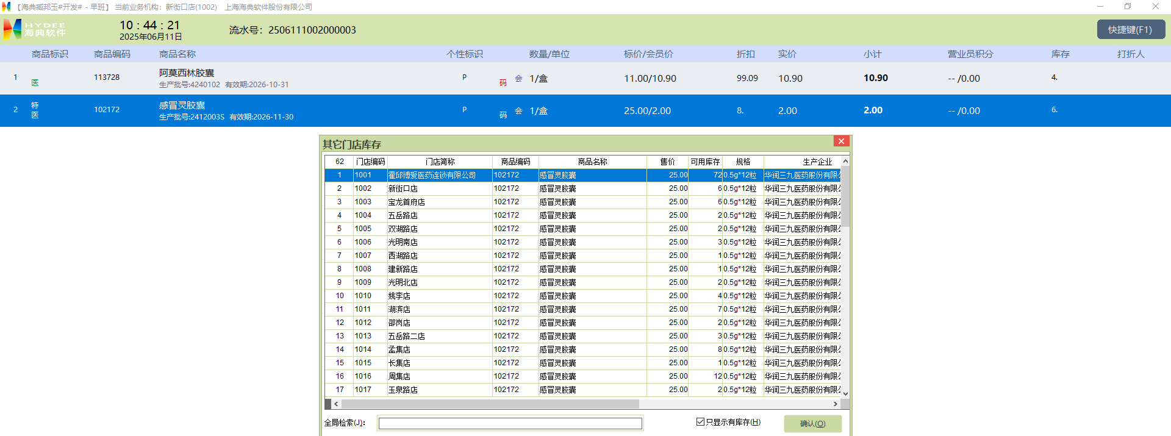Click the discount value 99.09
The height and width of the screenshot is (436, 1171).
pyautogui.click(x=747, y=79)
